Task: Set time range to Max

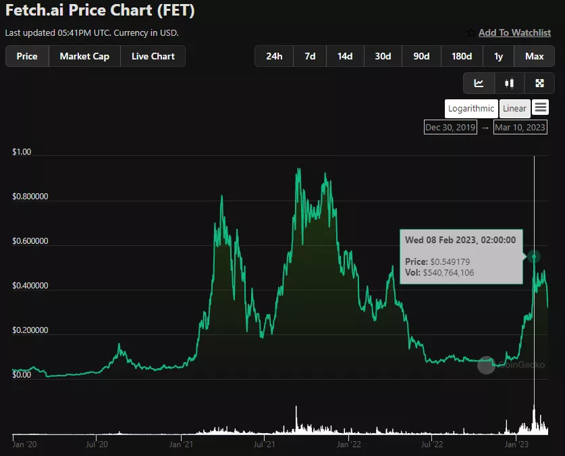Action: coord(534,56)
